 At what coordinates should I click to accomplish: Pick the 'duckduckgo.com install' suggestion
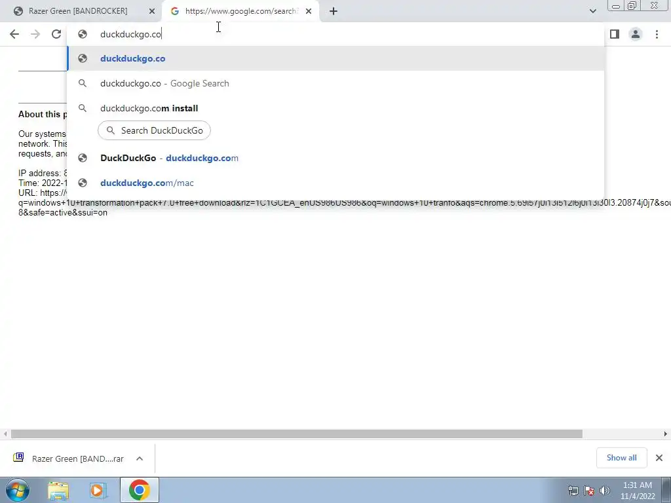click(x=335, y=108)
